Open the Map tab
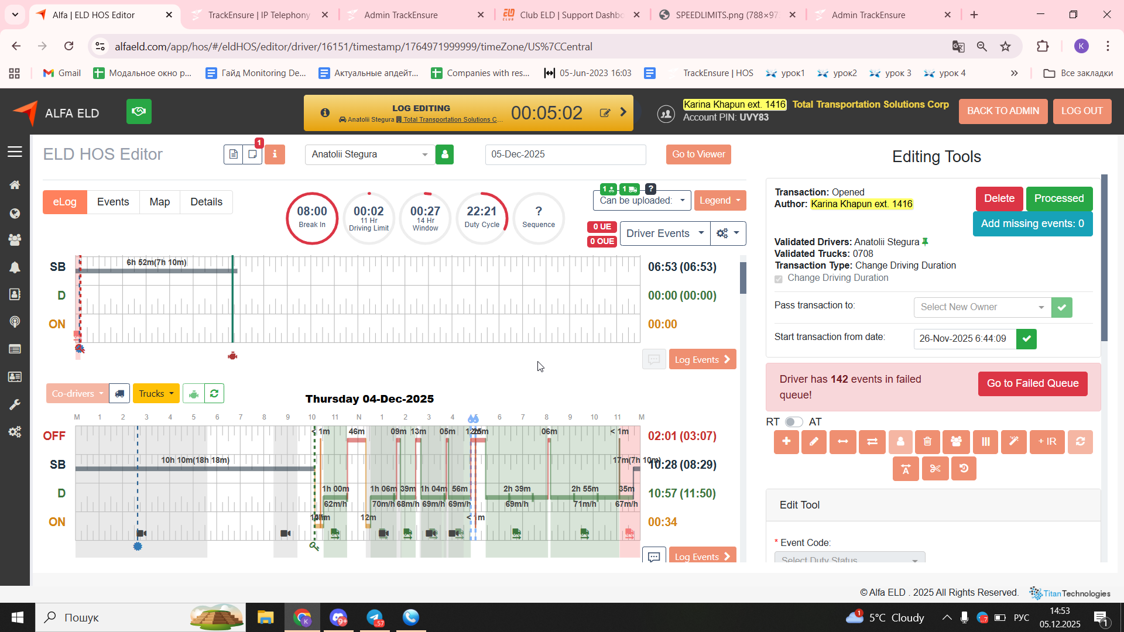 (x=159, y=202)
